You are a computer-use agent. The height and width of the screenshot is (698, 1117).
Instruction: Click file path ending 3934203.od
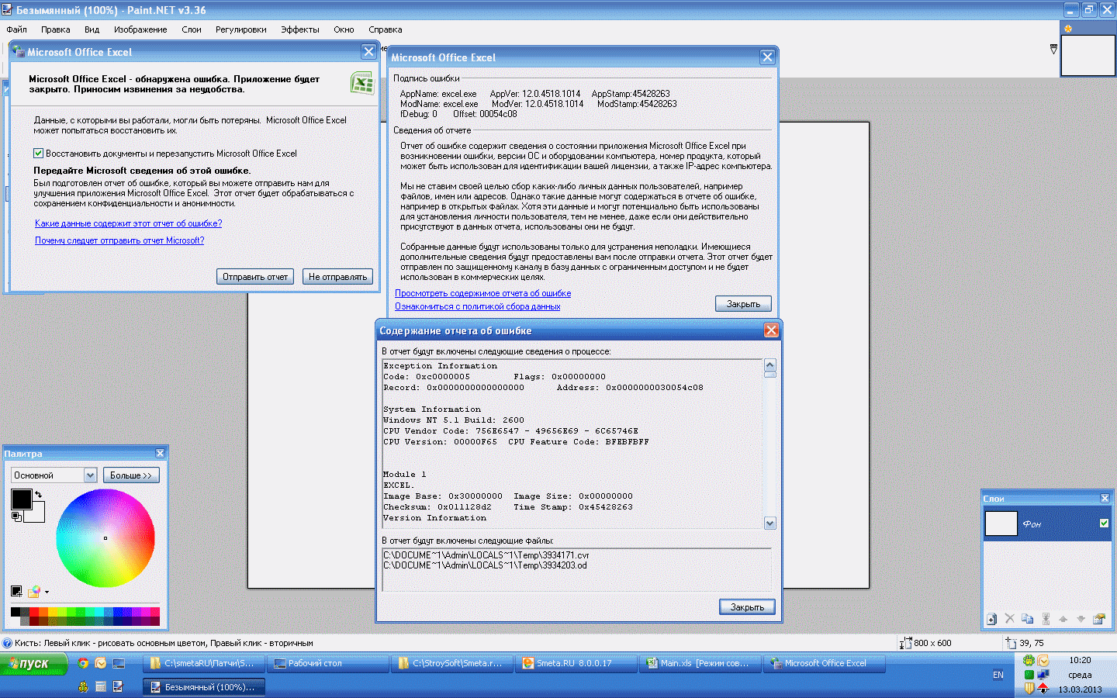coord(485,565)
